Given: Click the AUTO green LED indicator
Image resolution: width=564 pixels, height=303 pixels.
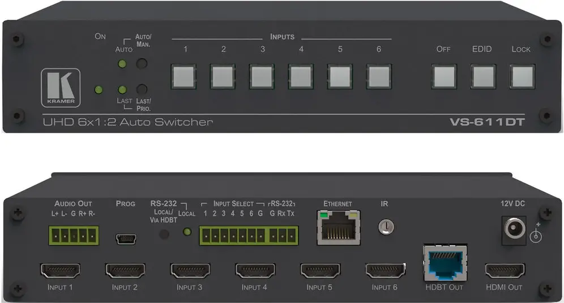Looking at the screenshot, I should click(x=122, y=64).
